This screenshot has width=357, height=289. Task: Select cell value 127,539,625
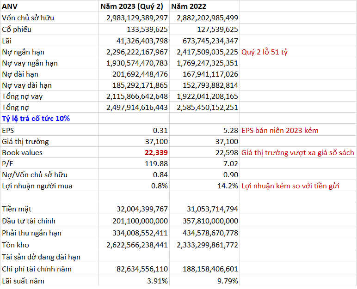click(x=217, y=30)
